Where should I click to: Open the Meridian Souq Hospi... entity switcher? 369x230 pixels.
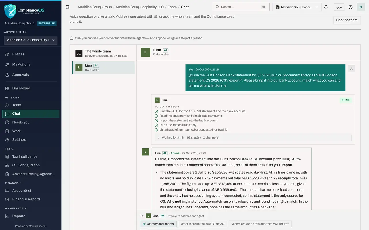(x=297, y=7)
